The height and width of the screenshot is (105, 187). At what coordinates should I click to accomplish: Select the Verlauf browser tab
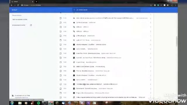(22, 2)
